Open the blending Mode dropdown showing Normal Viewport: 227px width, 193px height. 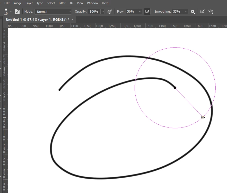click(x=53, y=12)
